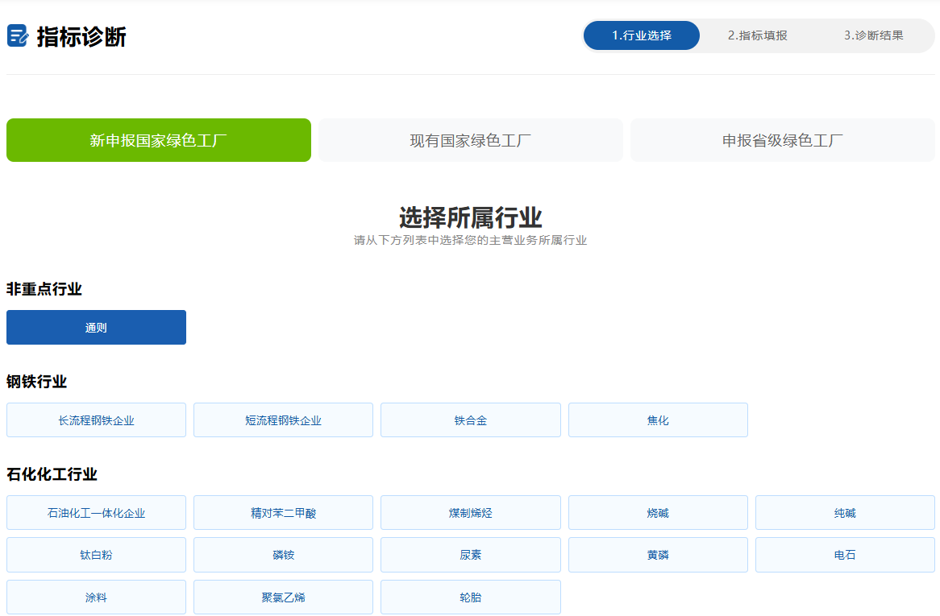Image resolution: width=940 pixels, height=616 pixels.
Task: Switch to 申报省级绿色工厂 tab
Action: (x=782, y=140)
